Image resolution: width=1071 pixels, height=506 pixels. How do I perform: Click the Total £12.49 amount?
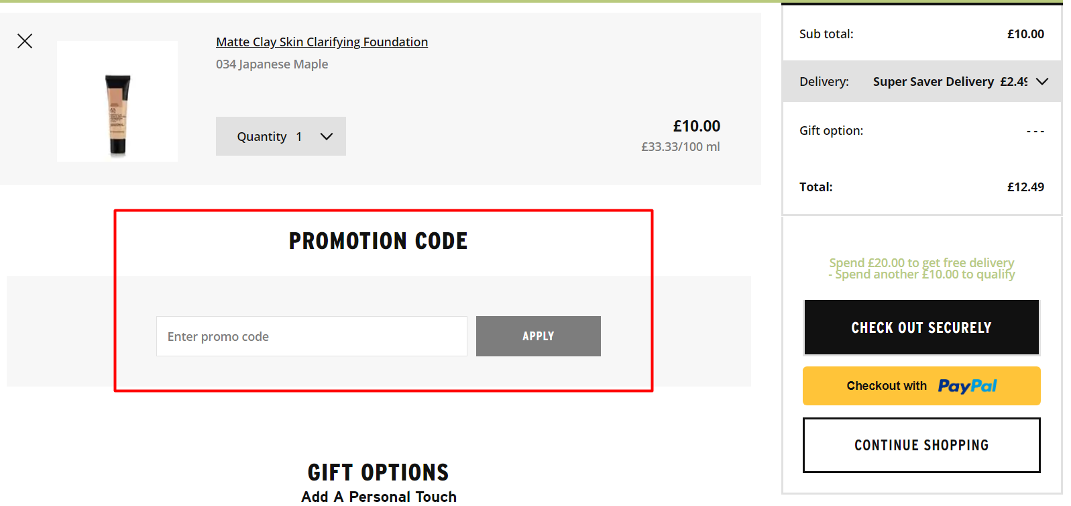pos(1025,187)
